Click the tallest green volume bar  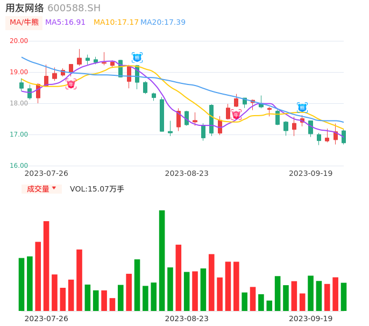tap(162, 260)
